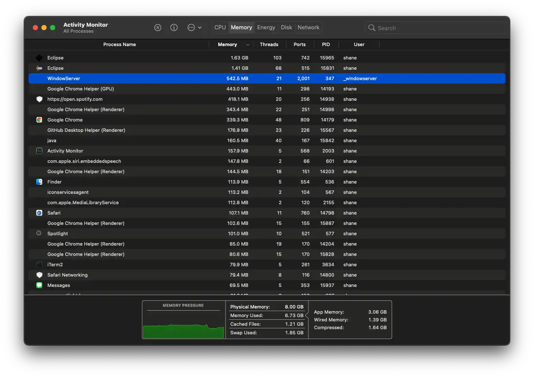Click the _windowserver user cell
Screen dimensions: 534x377
(360, 78)
